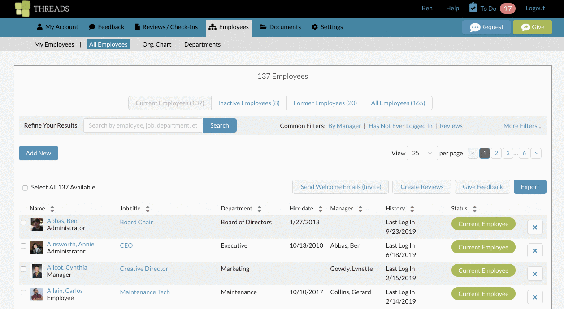Open the per-page view dropdown
Viewport: 564px width, 309px height.
tap(422, 153)
